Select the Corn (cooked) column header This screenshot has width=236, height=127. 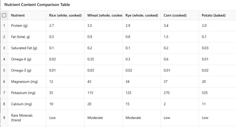coord(180,15)
